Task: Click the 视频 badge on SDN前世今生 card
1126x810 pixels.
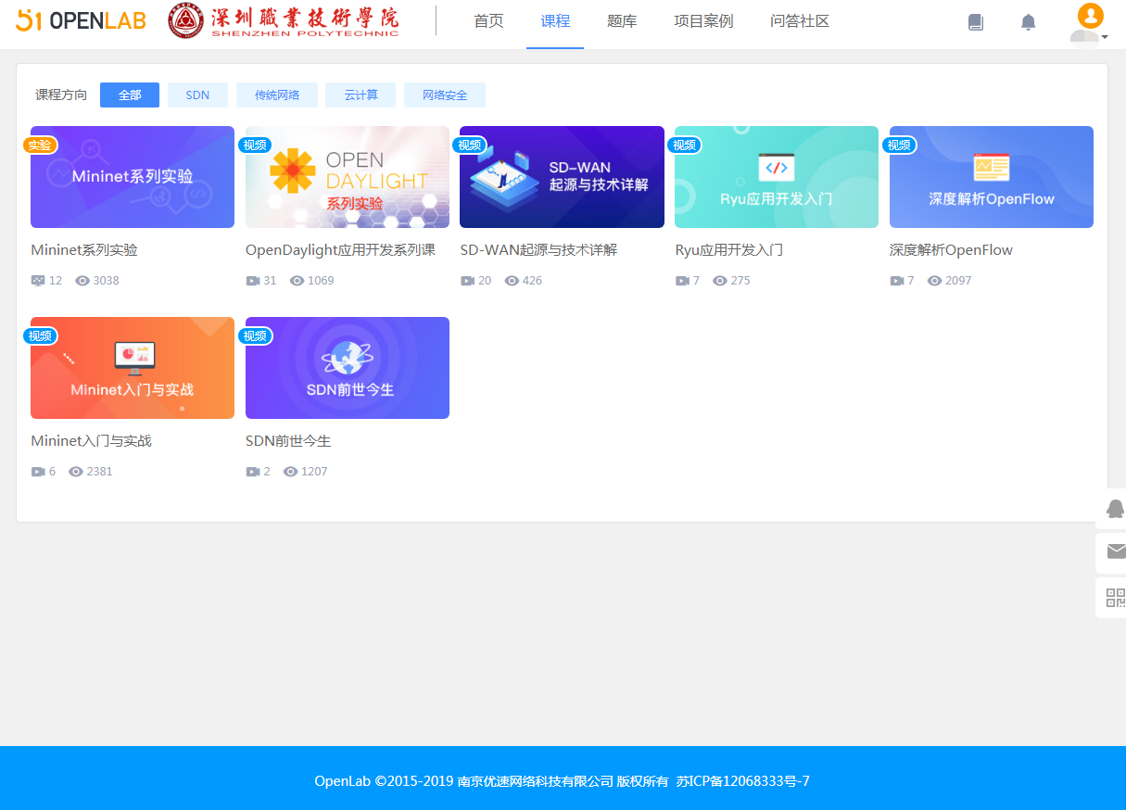Action: [x=255, y=335]
